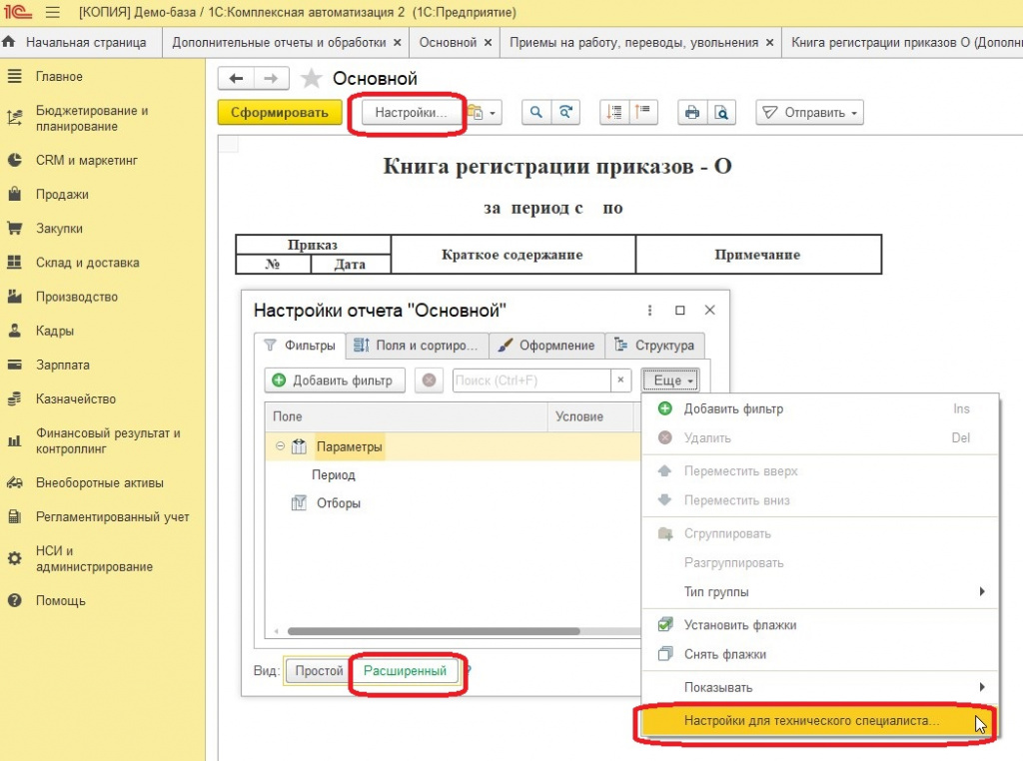Open Финансовый результат и контроллинг section
Screen dimensions: 1023x761
pyautogui.click(x=108, y=440)
